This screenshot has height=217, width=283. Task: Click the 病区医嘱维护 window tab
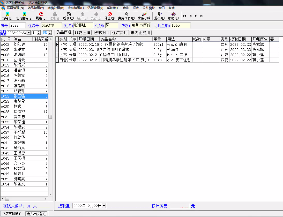pyautogui.click(x=12, y=214)
